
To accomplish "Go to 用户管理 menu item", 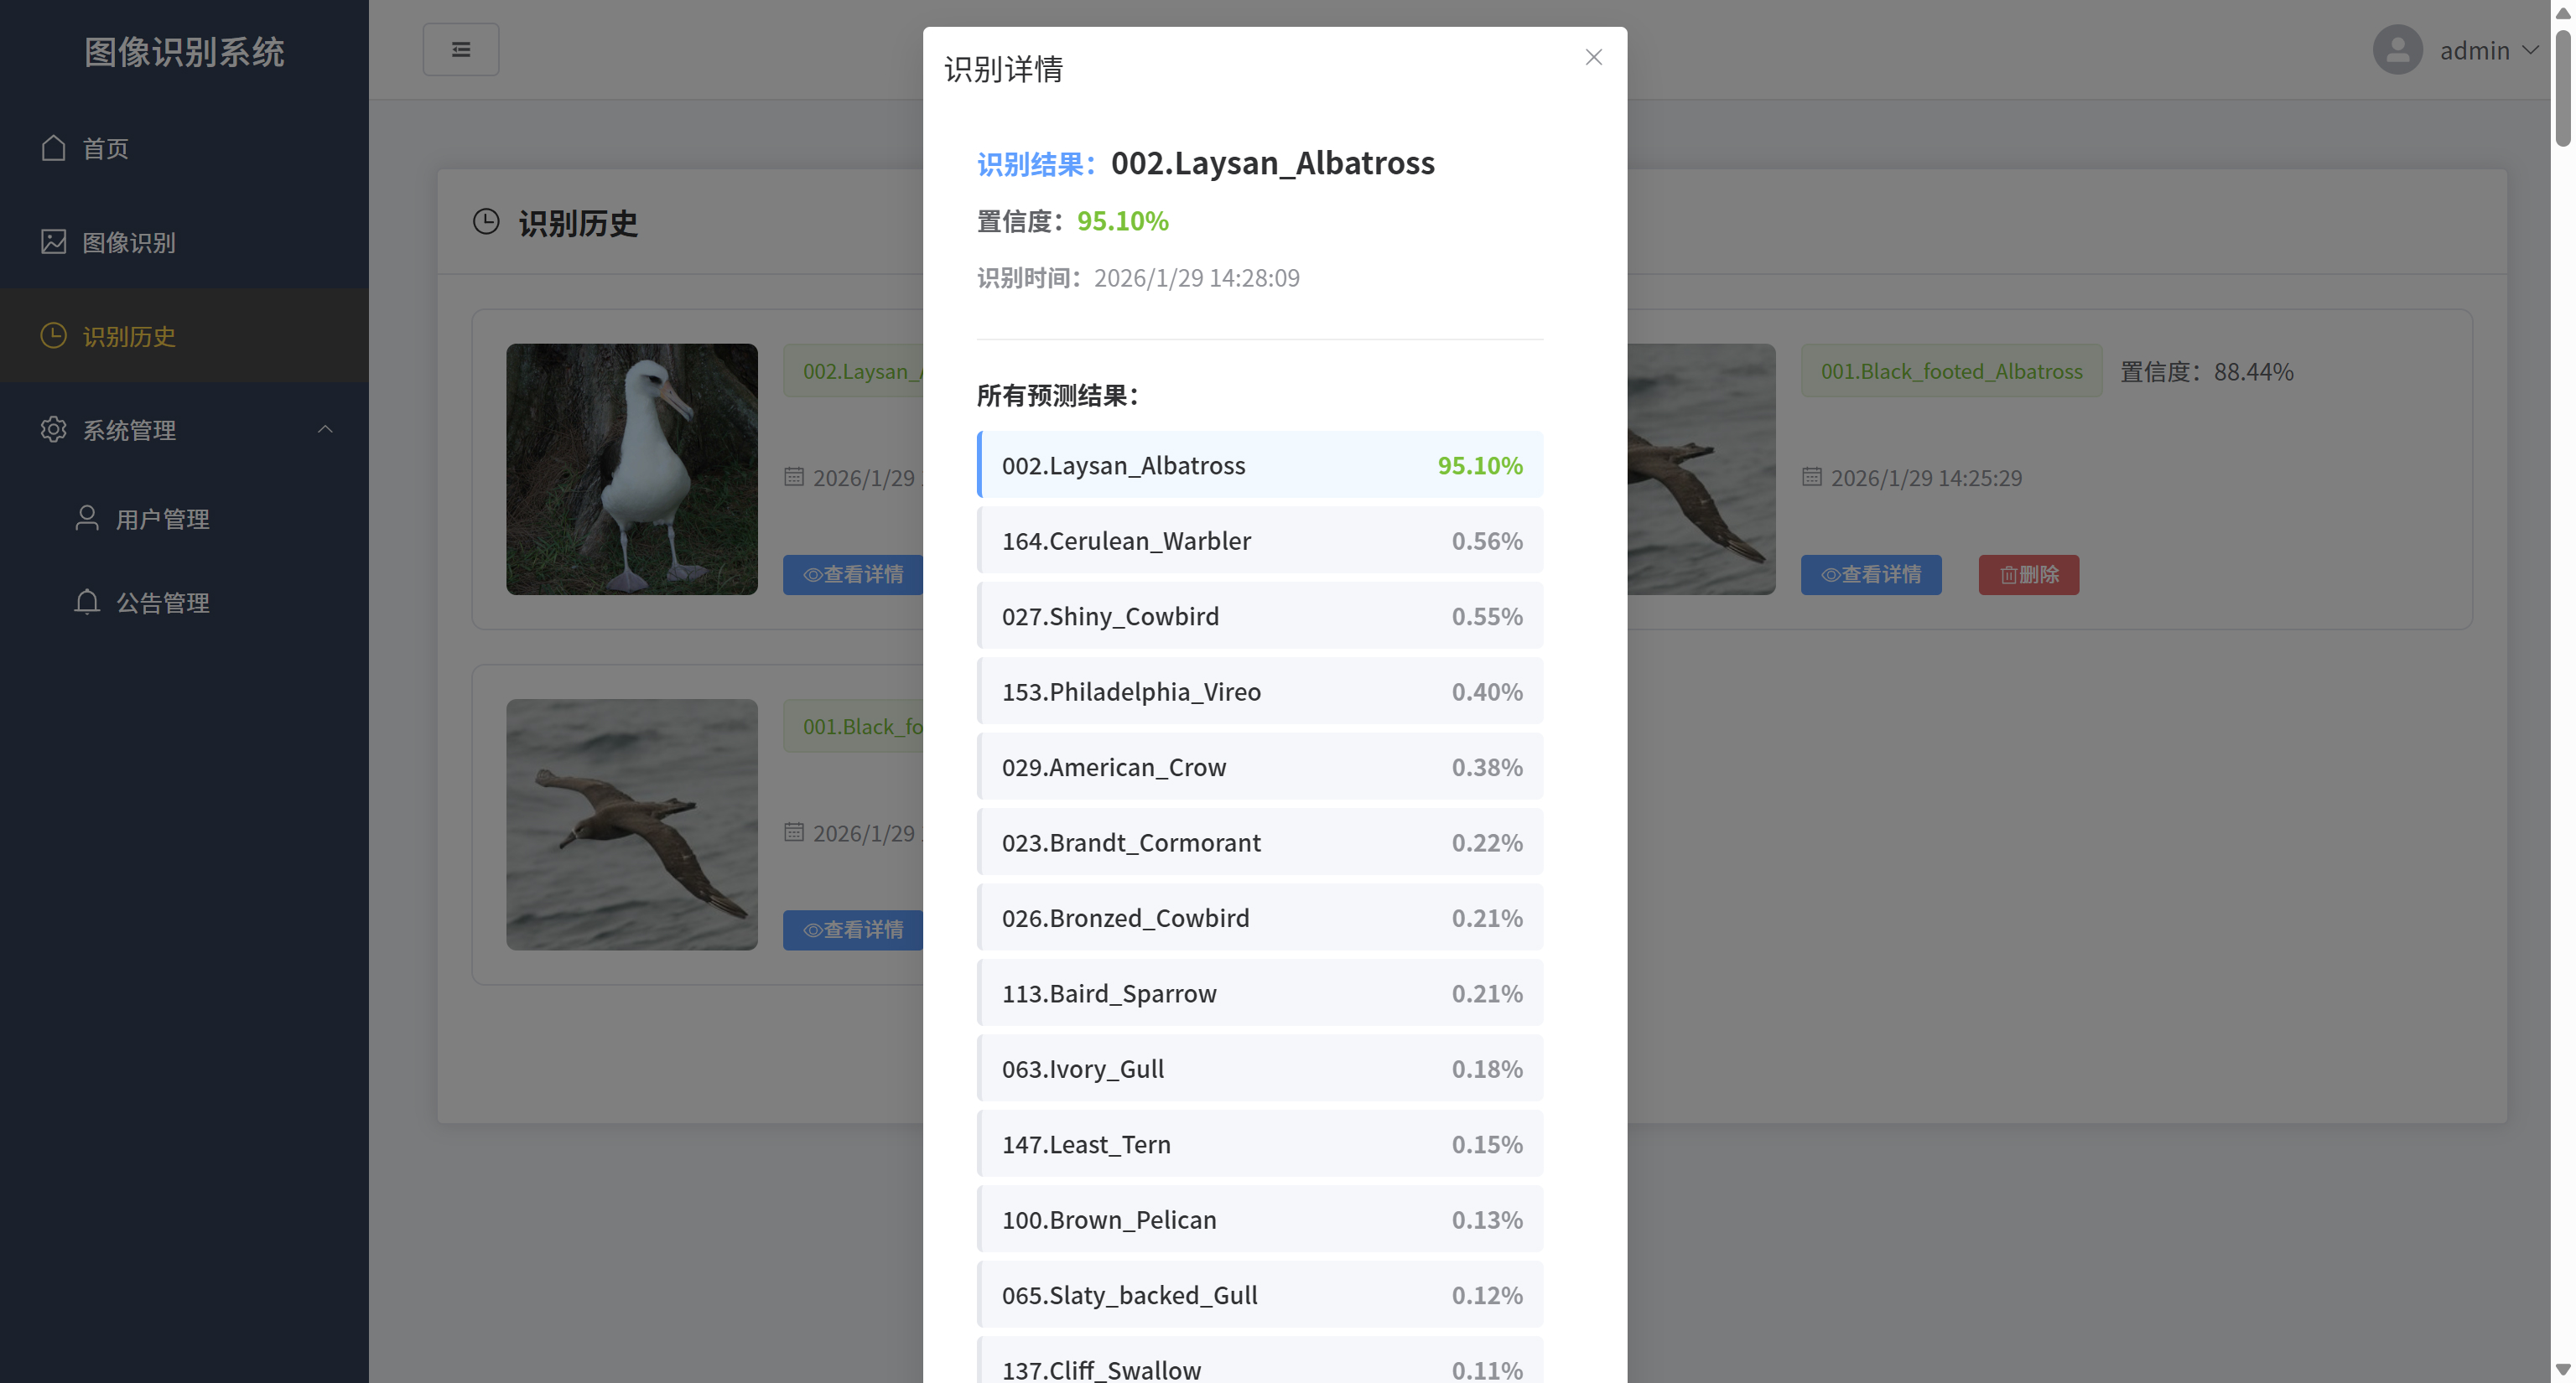I will (162, 519).
